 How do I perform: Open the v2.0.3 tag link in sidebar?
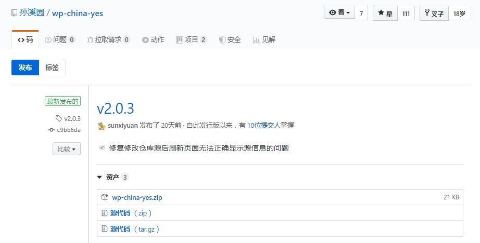click(x=72, y=118)
